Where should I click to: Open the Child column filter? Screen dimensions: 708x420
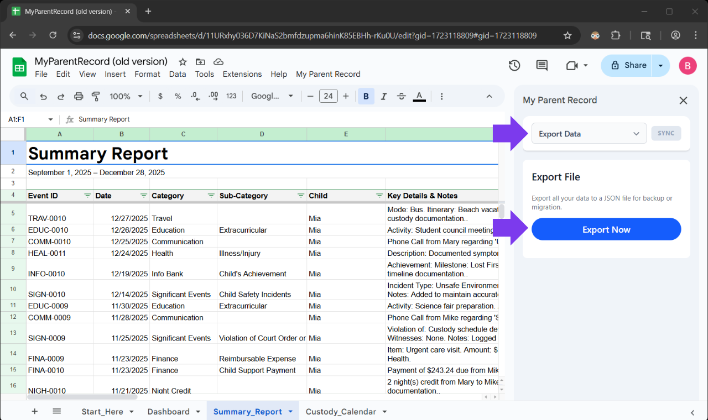379,196
